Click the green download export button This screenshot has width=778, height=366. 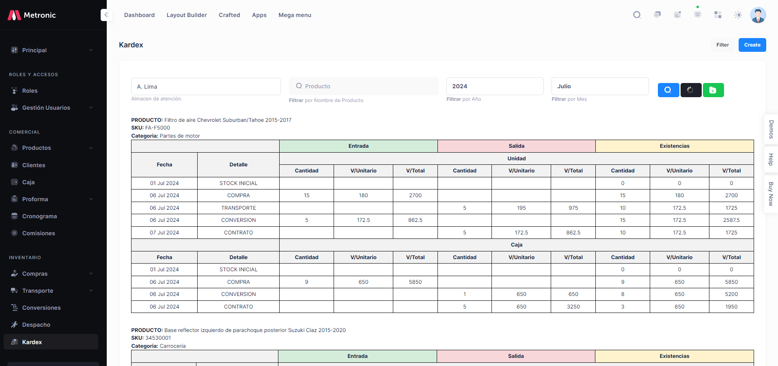pyautogui.click(x=713, y=90)
